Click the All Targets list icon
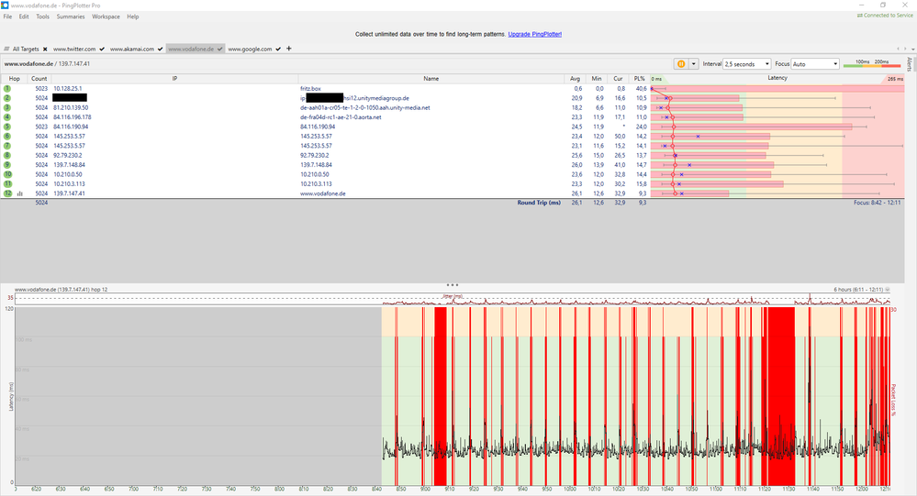This screenshot has width=917, height=496. [x=6, y=50]
